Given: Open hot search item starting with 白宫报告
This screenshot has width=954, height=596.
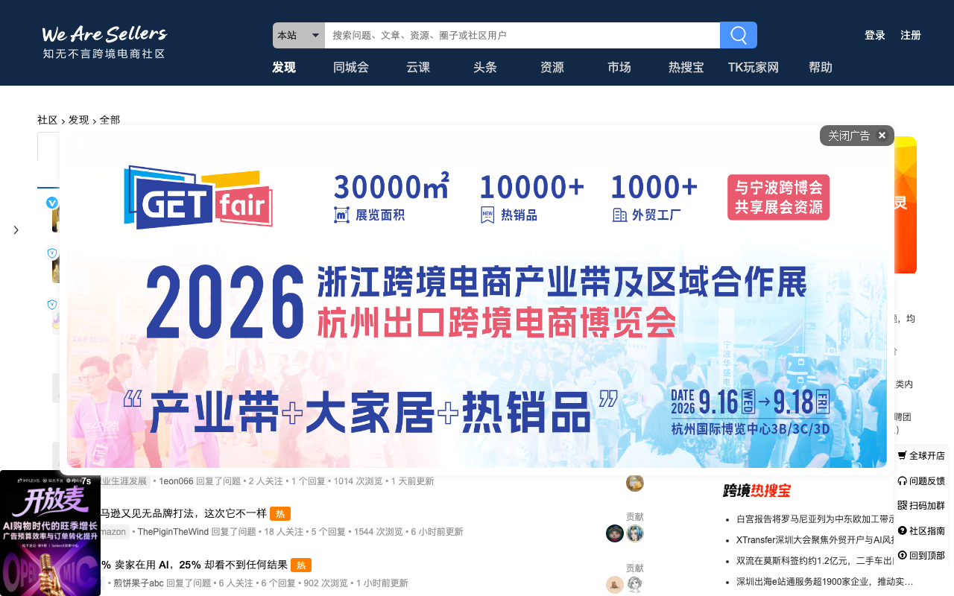Looking at the screenshot, I should click(x=816, y=519).
